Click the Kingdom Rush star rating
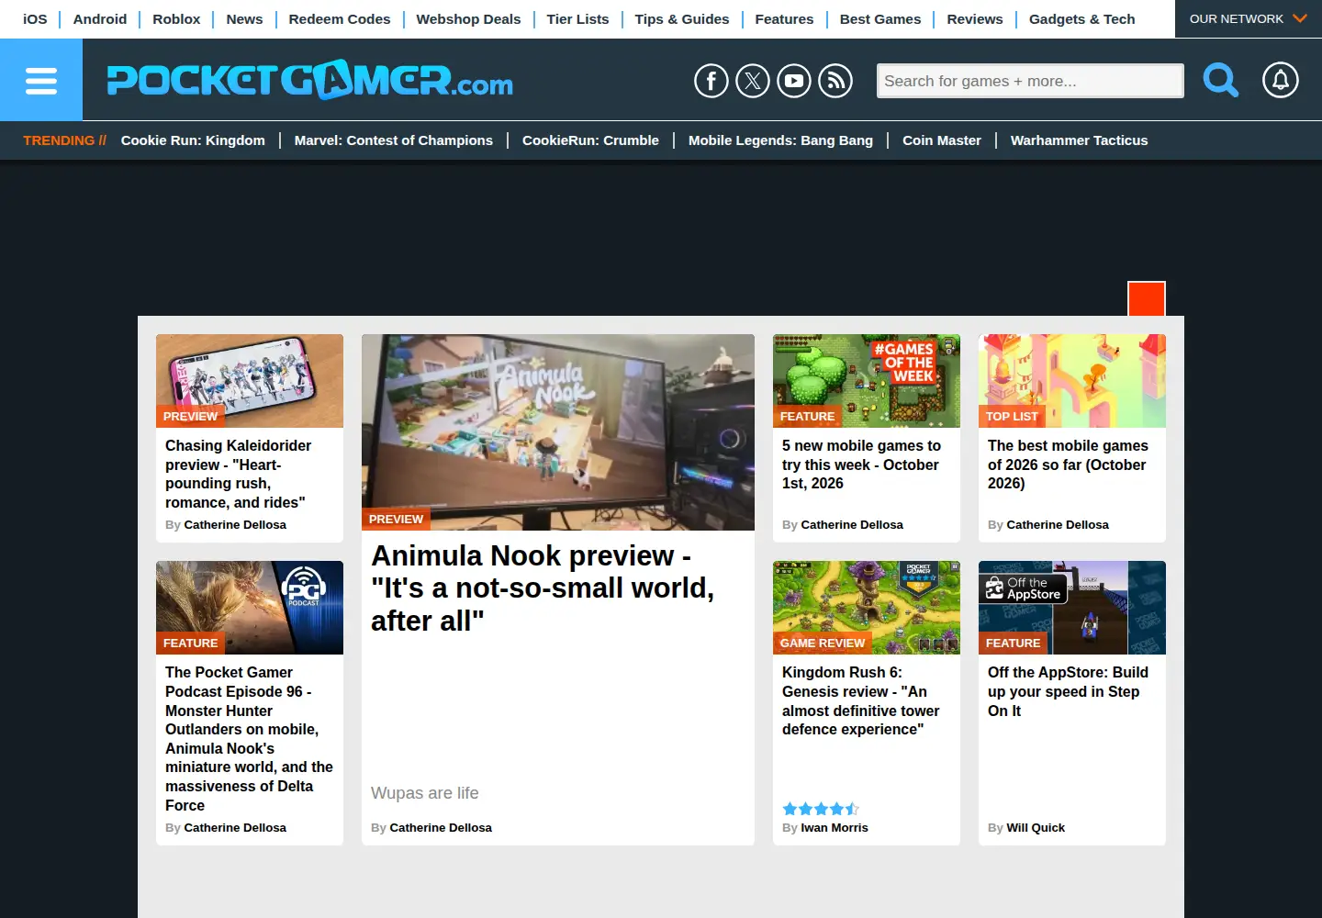Viewport: 1322px width, 918px height. (821, 809)
